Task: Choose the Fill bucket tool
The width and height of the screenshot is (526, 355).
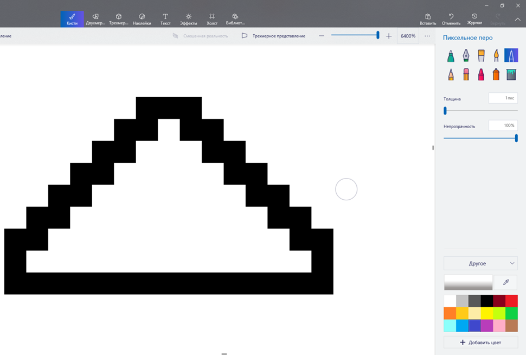Action: [511, 74]
